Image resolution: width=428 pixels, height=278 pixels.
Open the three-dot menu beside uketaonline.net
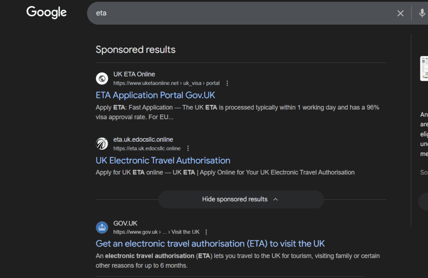(227, 83)
